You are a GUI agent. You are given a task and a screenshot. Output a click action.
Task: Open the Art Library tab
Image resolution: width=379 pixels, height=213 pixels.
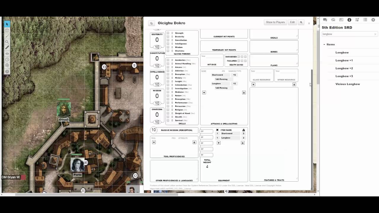(333, 20)
